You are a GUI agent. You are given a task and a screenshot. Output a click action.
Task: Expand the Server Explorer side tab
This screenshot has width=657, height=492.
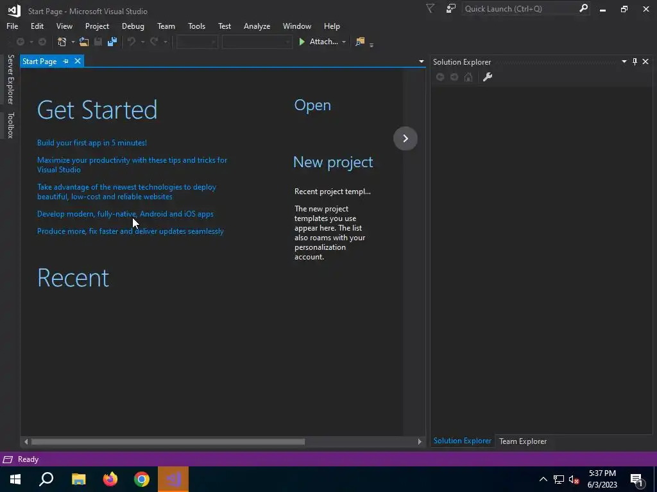click(10, 79)
